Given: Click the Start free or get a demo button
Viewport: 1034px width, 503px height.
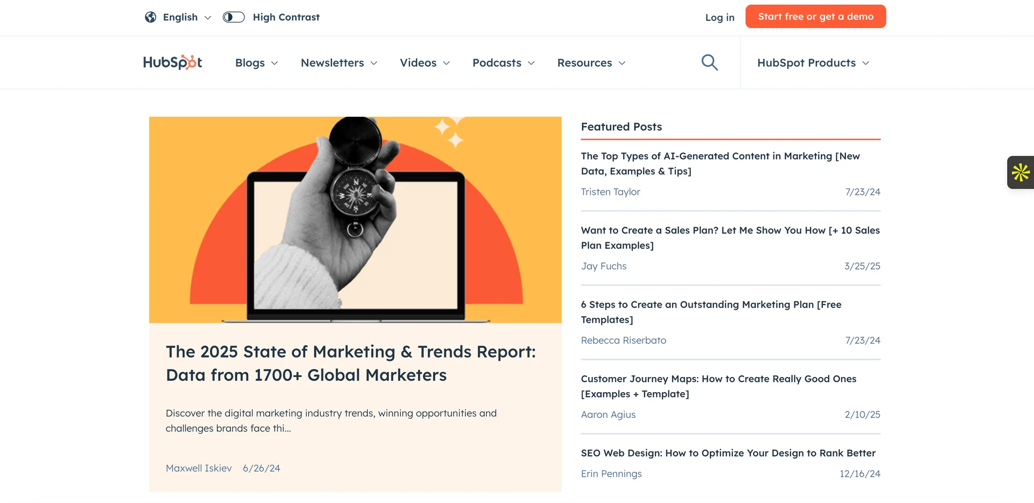Looking at the screenshot, I should [815, 16].
